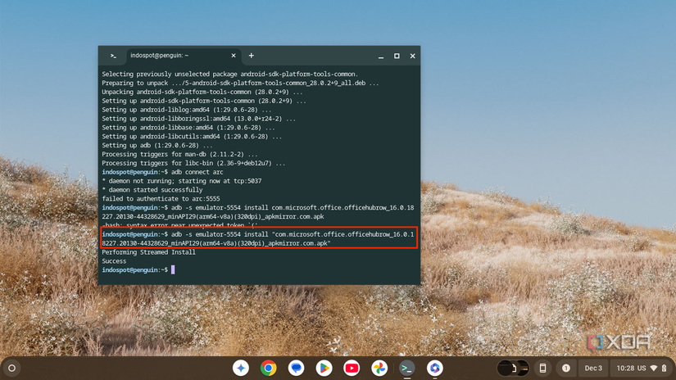Click 'Setting up android-libbase:amd64' line
This screenshot has height=380, width=676.
(188, 128)
